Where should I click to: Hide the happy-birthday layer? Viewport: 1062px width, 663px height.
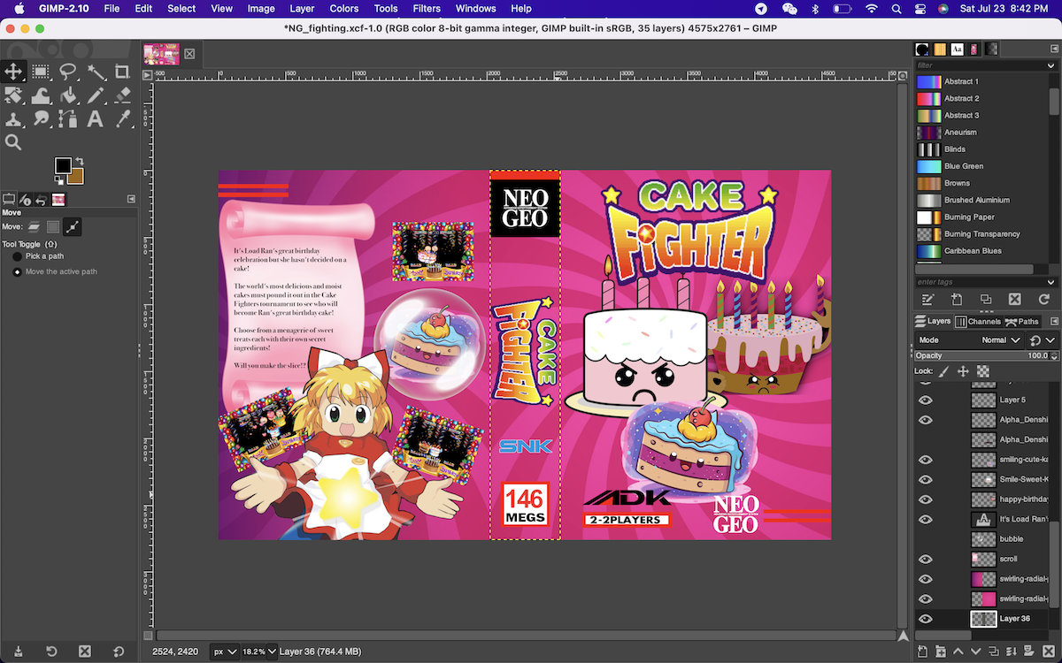[926, 499]
